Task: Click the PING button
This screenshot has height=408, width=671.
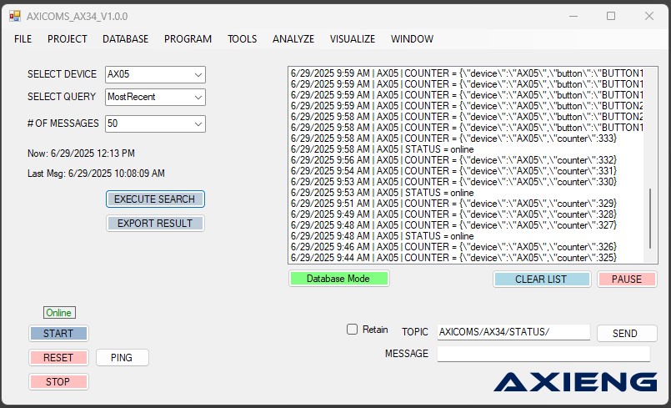Action: pyautogui.click(x=122, y=357)
